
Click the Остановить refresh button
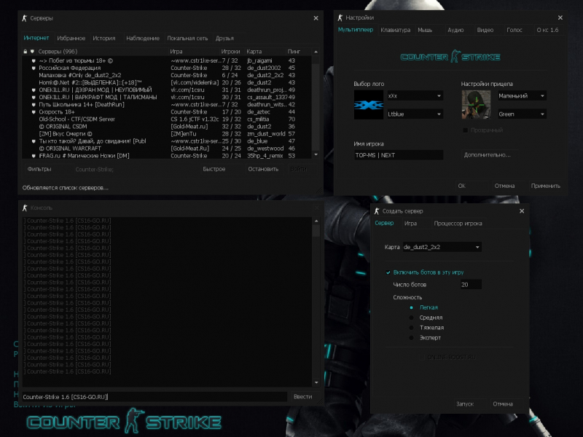click(263, 169)
